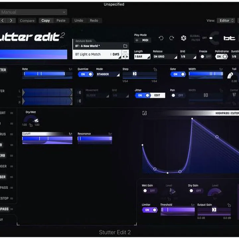Click the plugin undo circular arrow icon
Screen dimensions: 239x239
pos(161,38)
